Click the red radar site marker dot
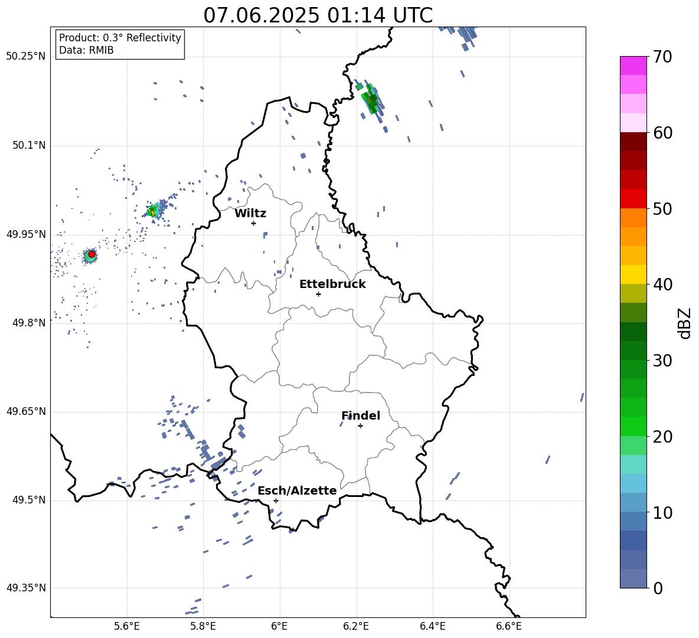699x638 pixels. (92, 254)
